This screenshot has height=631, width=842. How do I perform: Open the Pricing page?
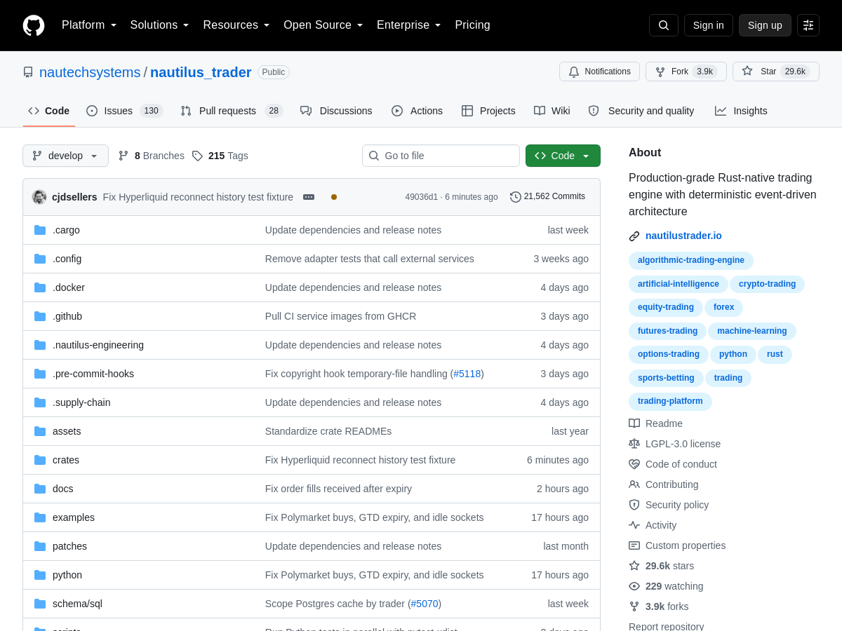472,25
